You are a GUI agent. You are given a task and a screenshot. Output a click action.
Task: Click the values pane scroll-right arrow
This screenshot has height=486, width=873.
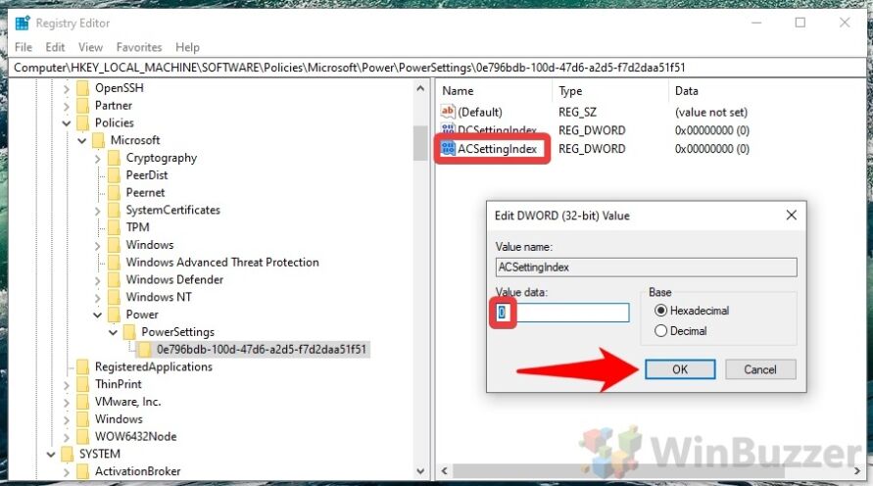tap(857, 471)
